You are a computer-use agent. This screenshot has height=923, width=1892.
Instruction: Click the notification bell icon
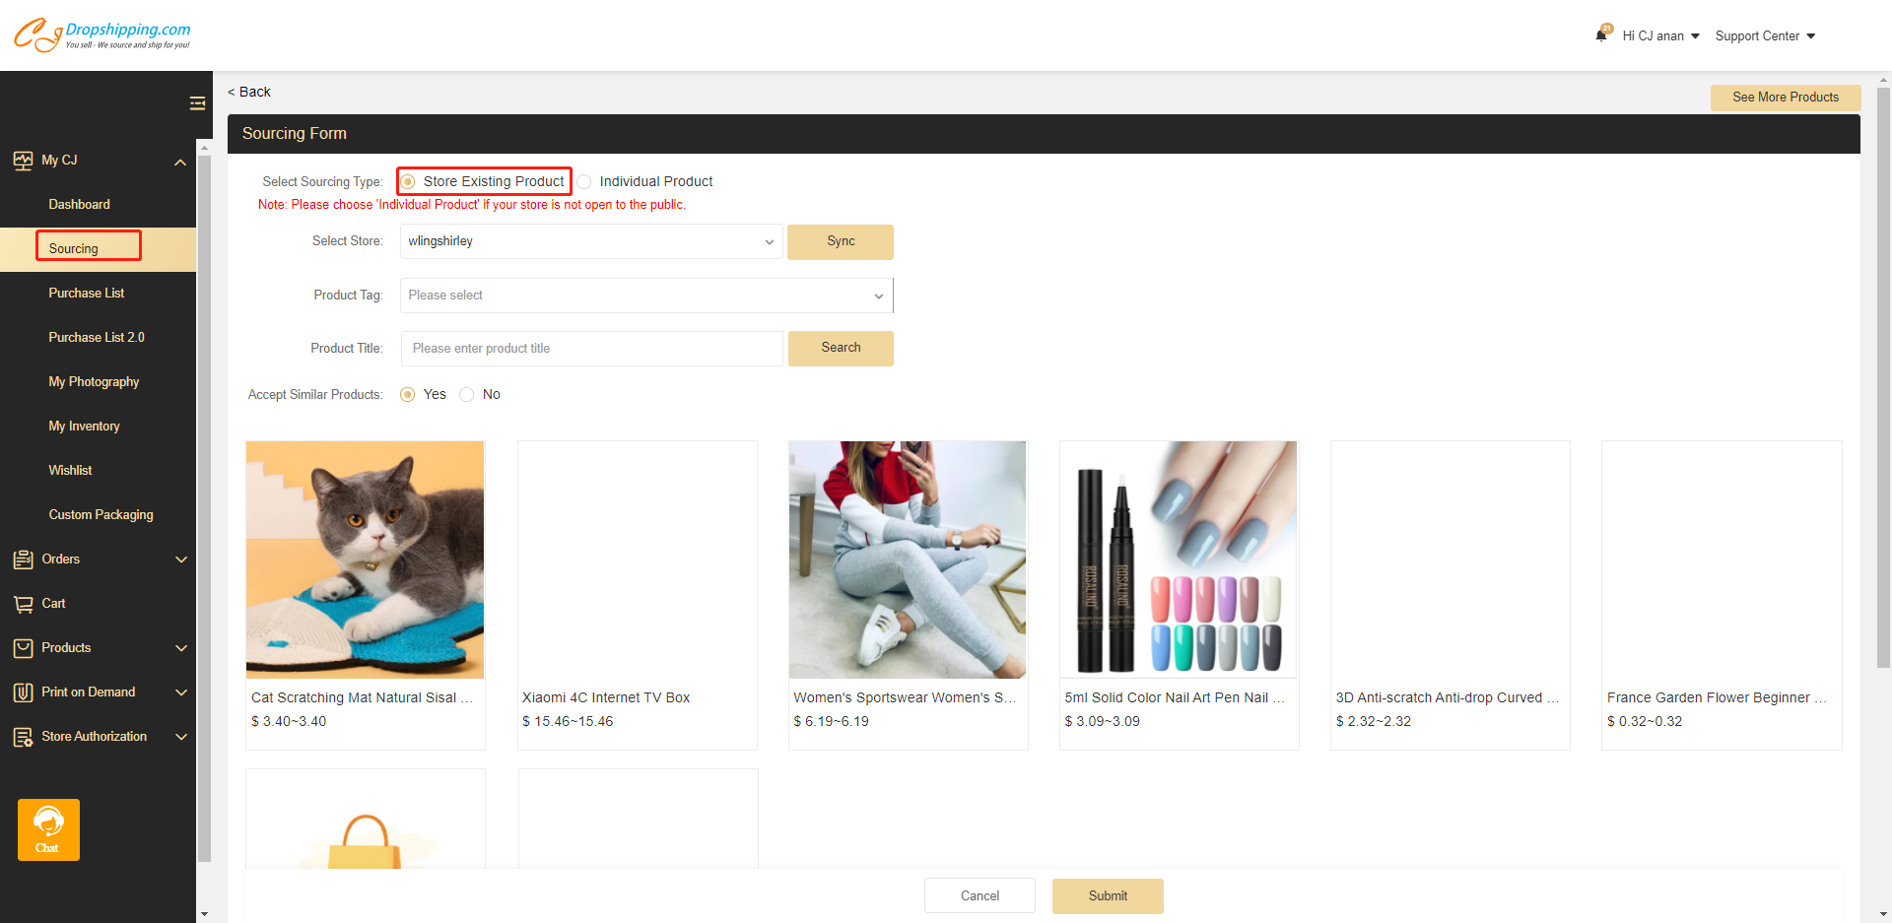(1601, 35)
